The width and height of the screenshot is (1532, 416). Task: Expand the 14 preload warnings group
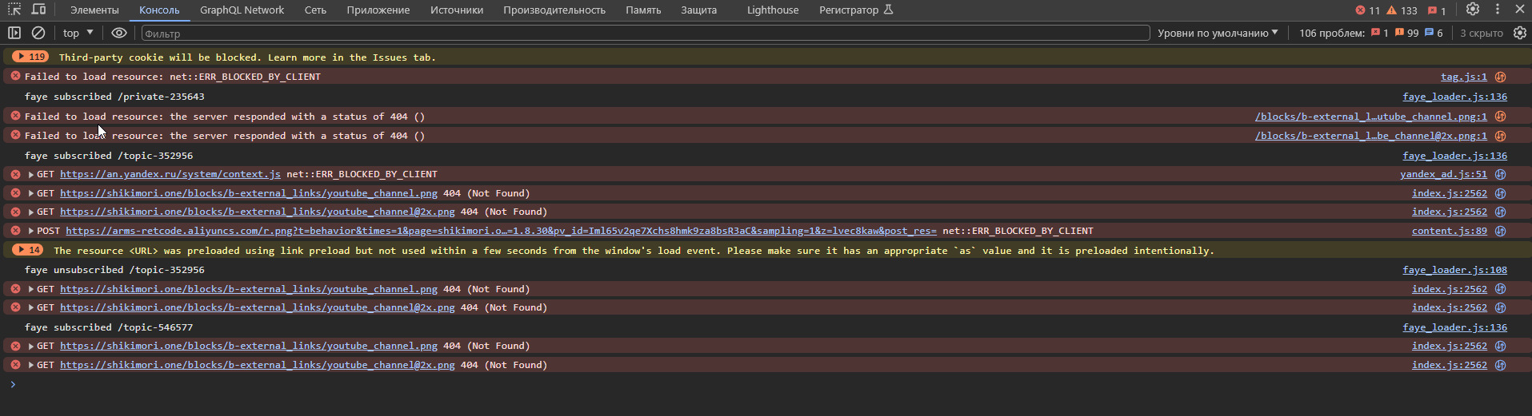coord(29,250)
